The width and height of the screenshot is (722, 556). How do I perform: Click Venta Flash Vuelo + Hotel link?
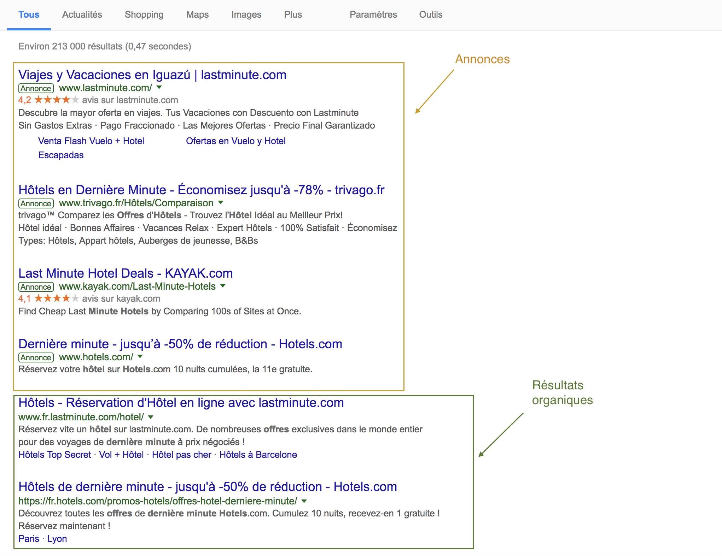(91, 141)
